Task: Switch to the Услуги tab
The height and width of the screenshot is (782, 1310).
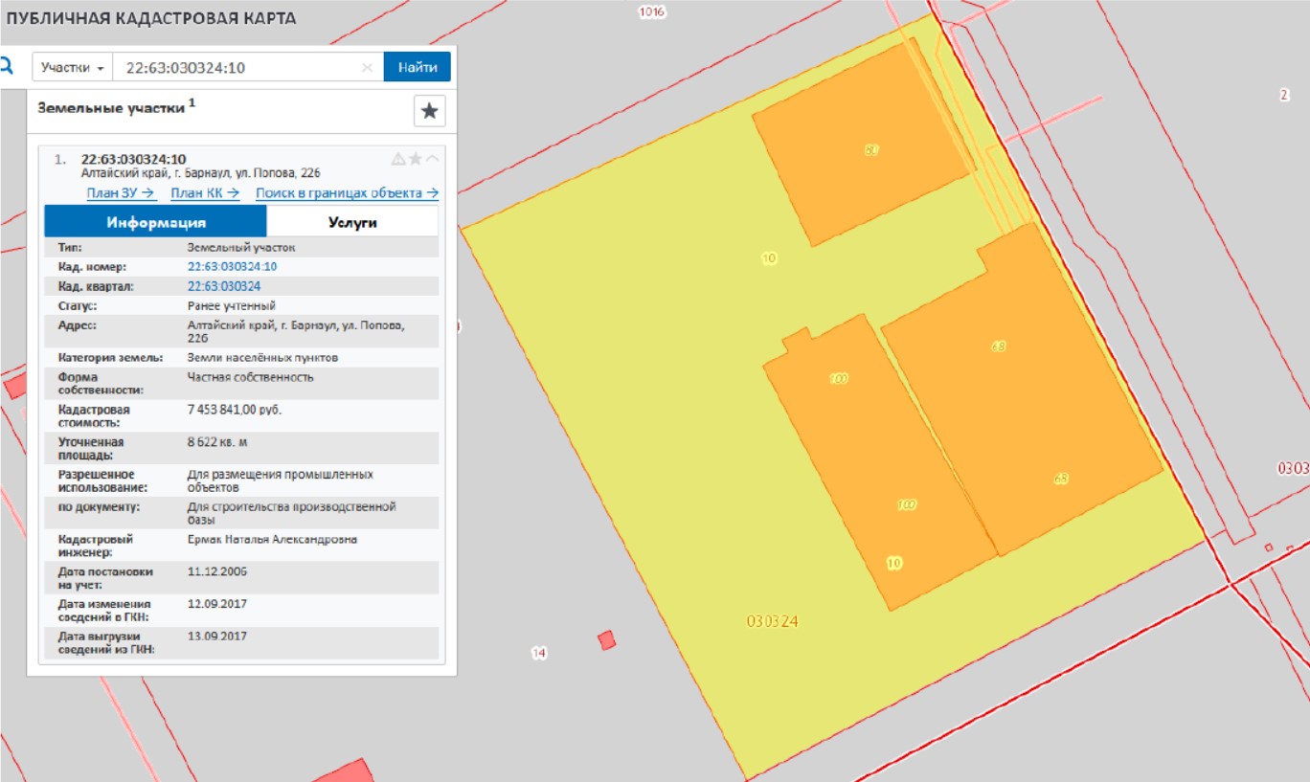Action: (351, 222)
